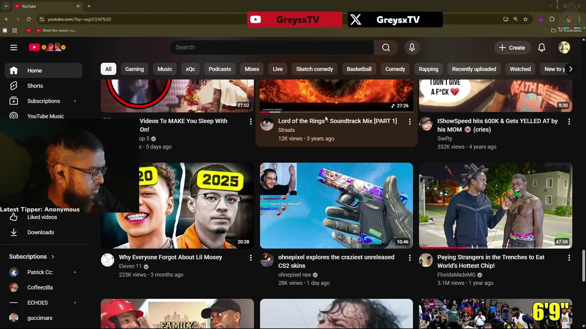Viewport: 586px width, 329px height.
Task: Play Paying Strangers in the Trenches thumbnail
Action: click(x=496, y=206)
